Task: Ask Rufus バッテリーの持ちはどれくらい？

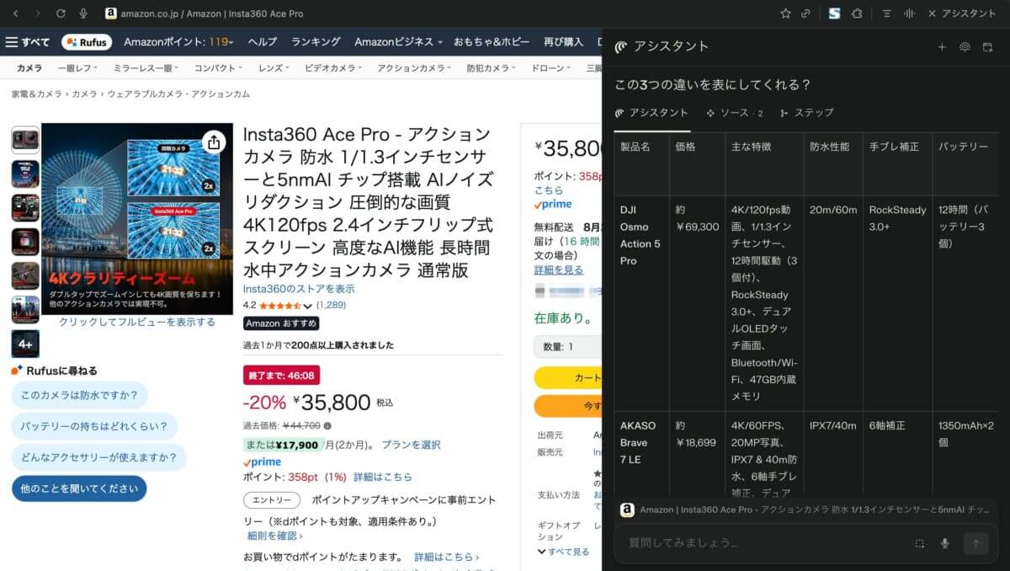Action: point(94,426)
